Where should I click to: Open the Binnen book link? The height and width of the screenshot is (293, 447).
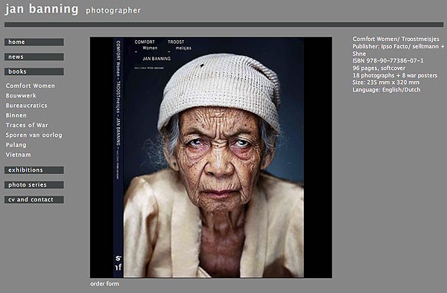coord(16,115)
